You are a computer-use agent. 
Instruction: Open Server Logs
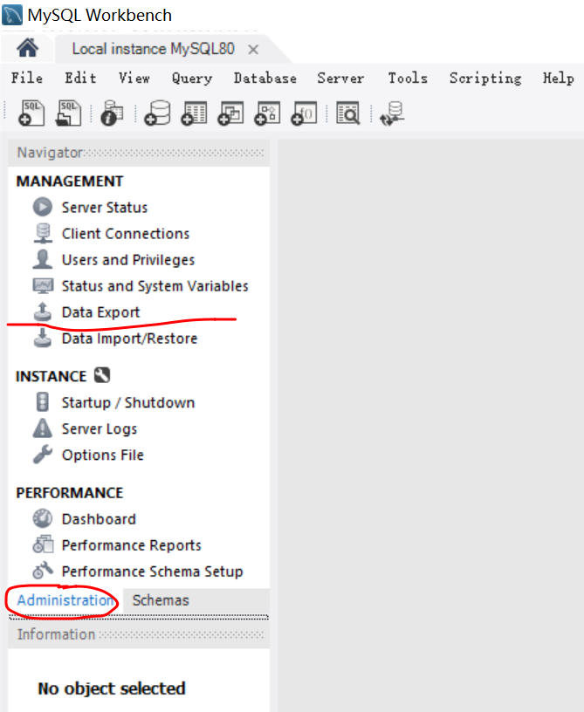[99, 429]
